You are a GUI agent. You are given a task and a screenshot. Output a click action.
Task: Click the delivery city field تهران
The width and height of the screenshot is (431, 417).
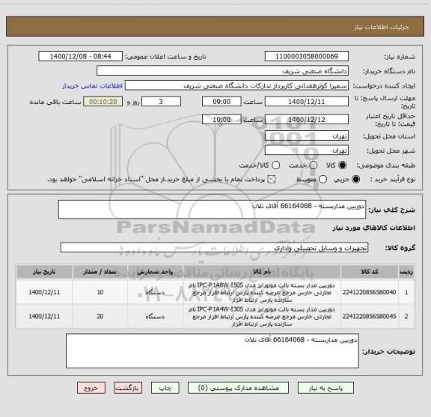(307, 150)
